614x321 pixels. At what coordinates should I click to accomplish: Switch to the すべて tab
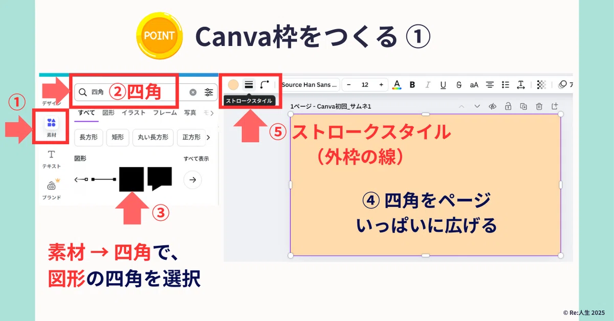[86, 112]
